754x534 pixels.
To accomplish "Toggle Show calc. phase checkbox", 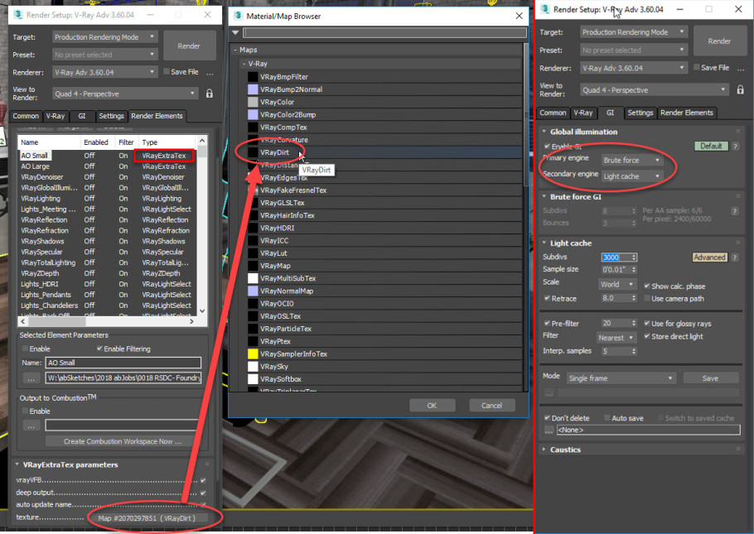I will (647, 286).
